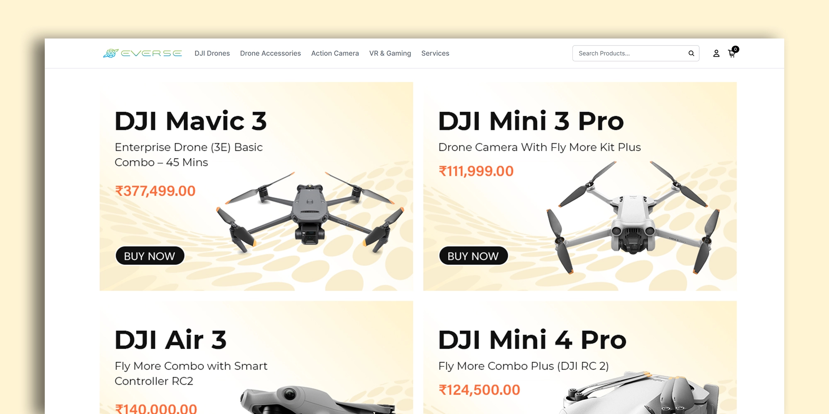Buy the DJI Mini 3 Pro now
This screenshot has width=829, height=414.
point(473,256)
